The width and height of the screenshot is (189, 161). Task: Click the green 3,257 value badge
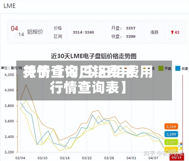171,142
